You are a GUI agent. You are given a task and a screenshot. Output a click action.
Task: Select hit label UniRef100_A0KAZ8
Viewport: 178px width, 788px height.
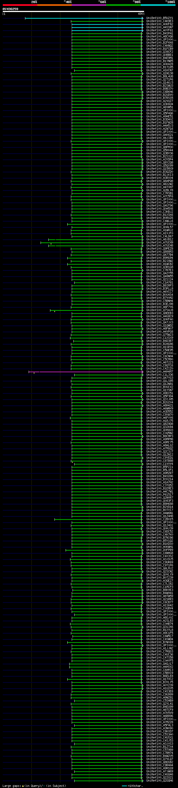coord(159,64)
